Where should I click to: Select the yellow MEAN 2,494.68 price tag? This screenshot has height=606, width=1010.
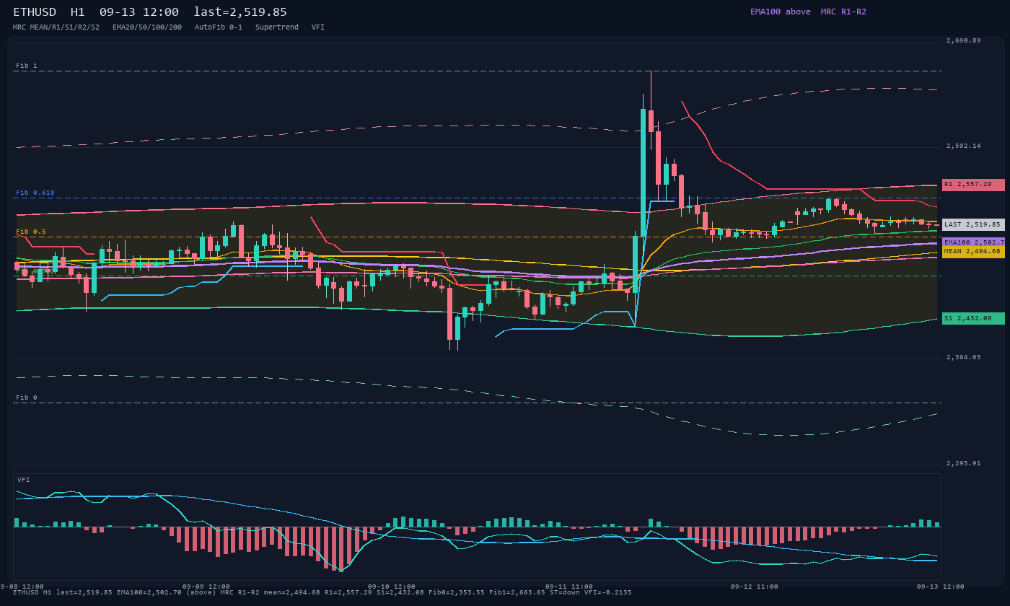973,252
